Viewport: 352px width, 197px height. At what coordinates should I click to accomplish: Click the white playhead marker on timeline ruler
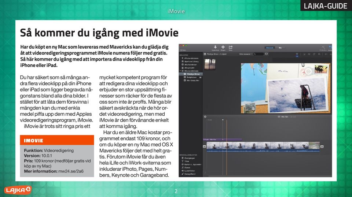tap(223, 120)
